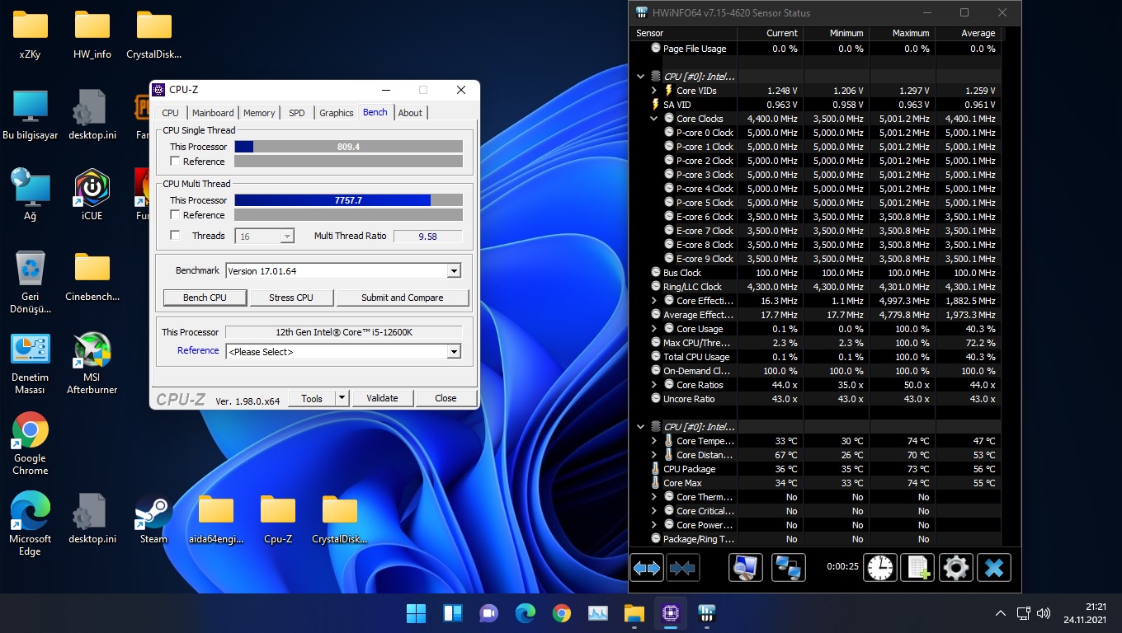Select CPU Package temperature row
Image resolution: width=1122 pixels, height=633 pixels.
(814, 469)
